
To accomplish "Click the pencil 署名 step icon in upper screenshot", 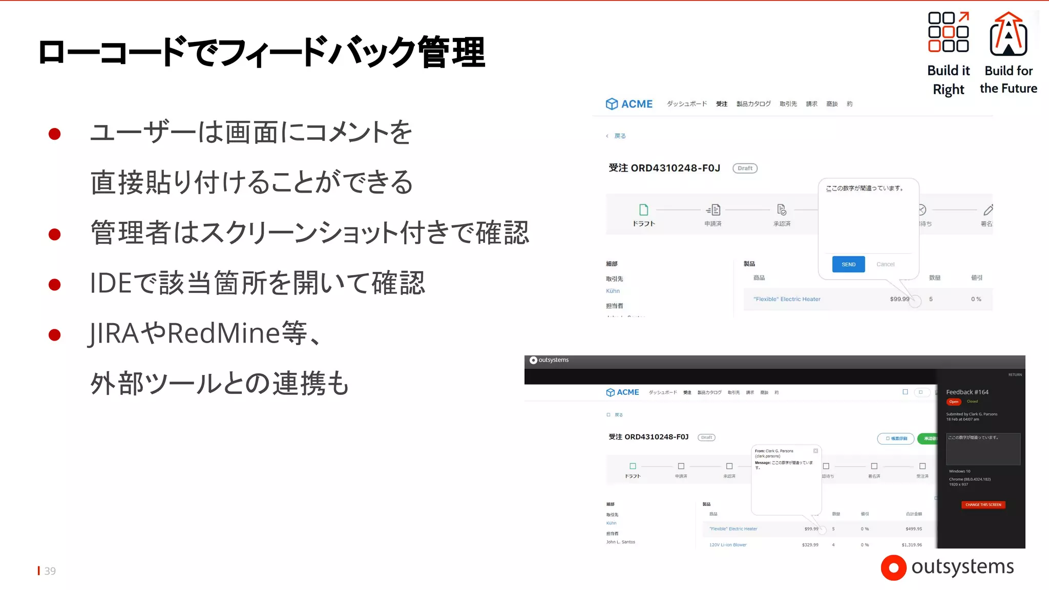I will point(988,209).
